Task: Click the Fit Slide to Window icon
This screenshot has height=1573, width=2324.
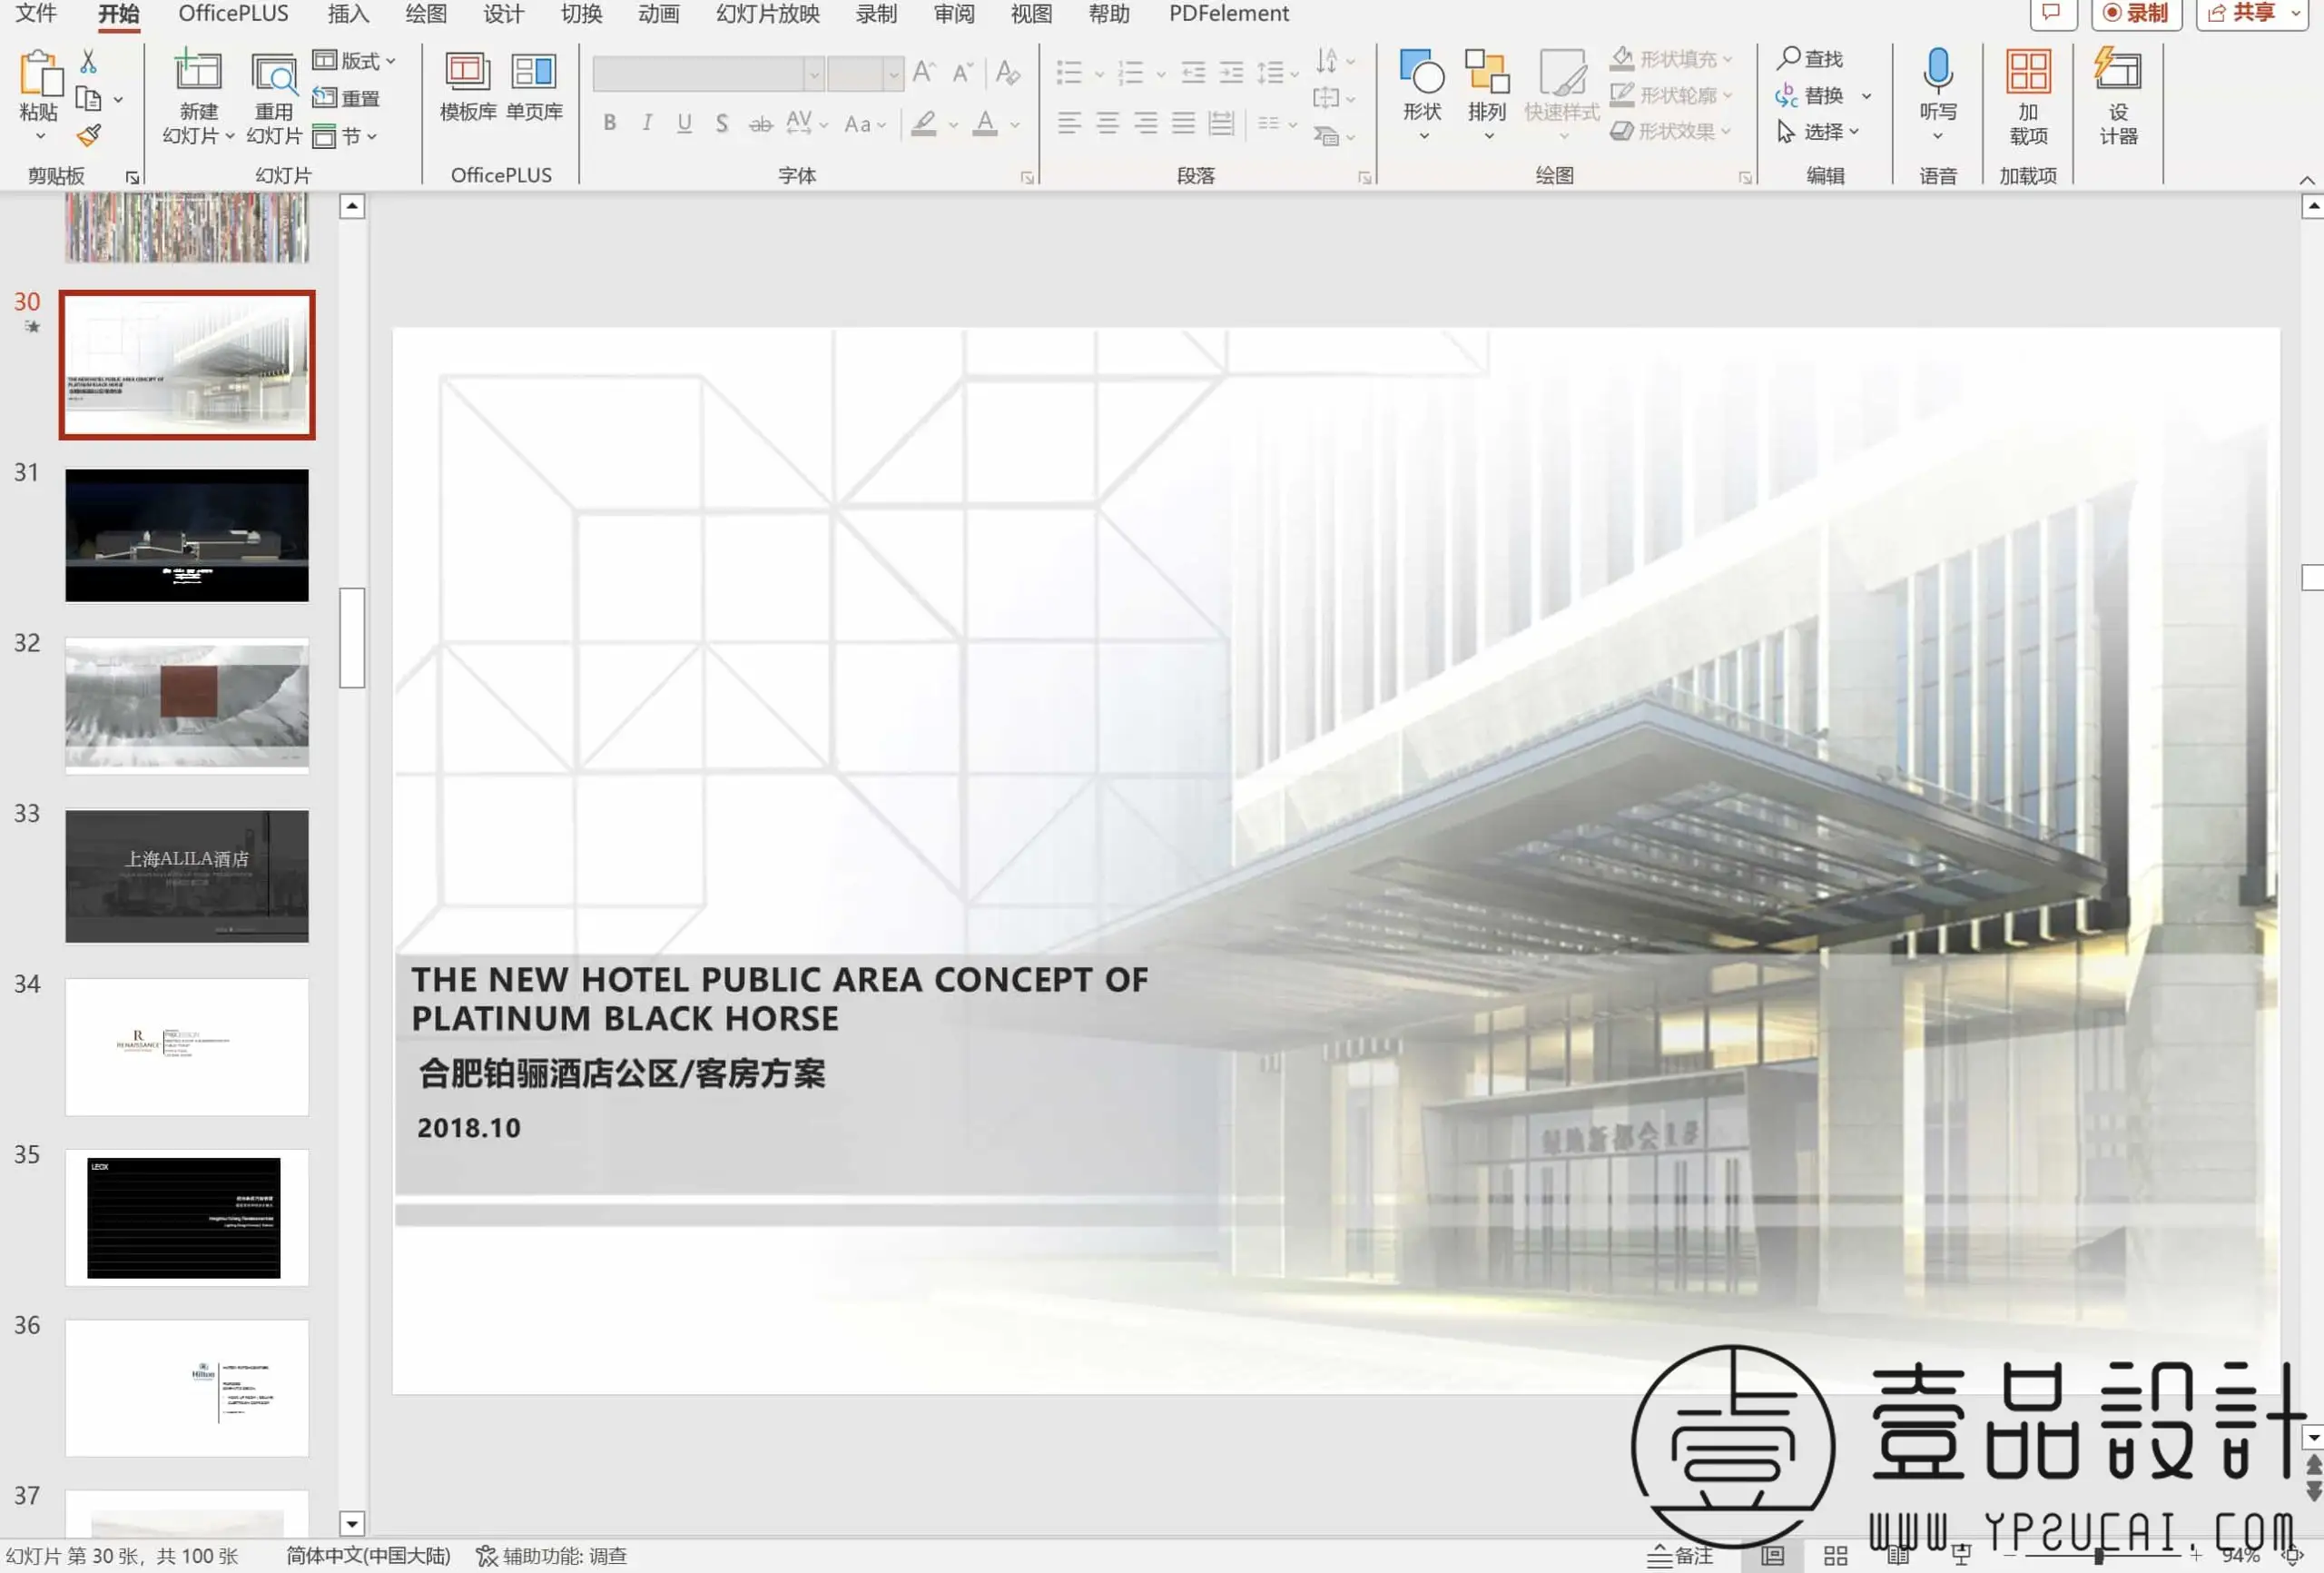Action: click(x=2292, y=1556)
